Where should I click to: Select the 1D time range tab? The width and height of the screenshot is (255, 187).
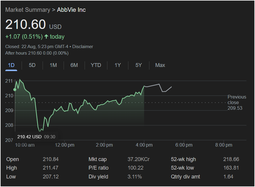coord(11,65)
